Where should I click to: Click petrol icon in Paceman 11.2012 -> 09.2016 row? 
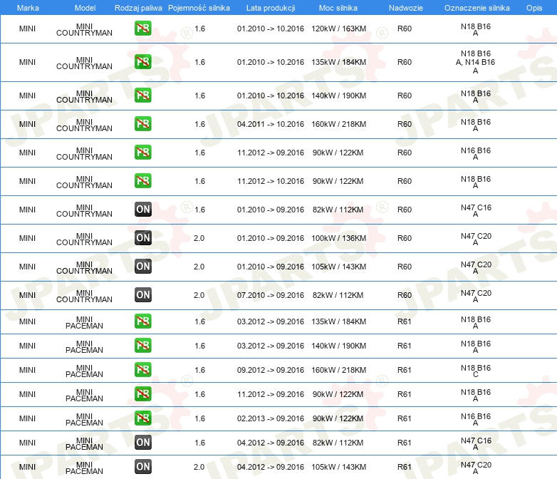142,393
